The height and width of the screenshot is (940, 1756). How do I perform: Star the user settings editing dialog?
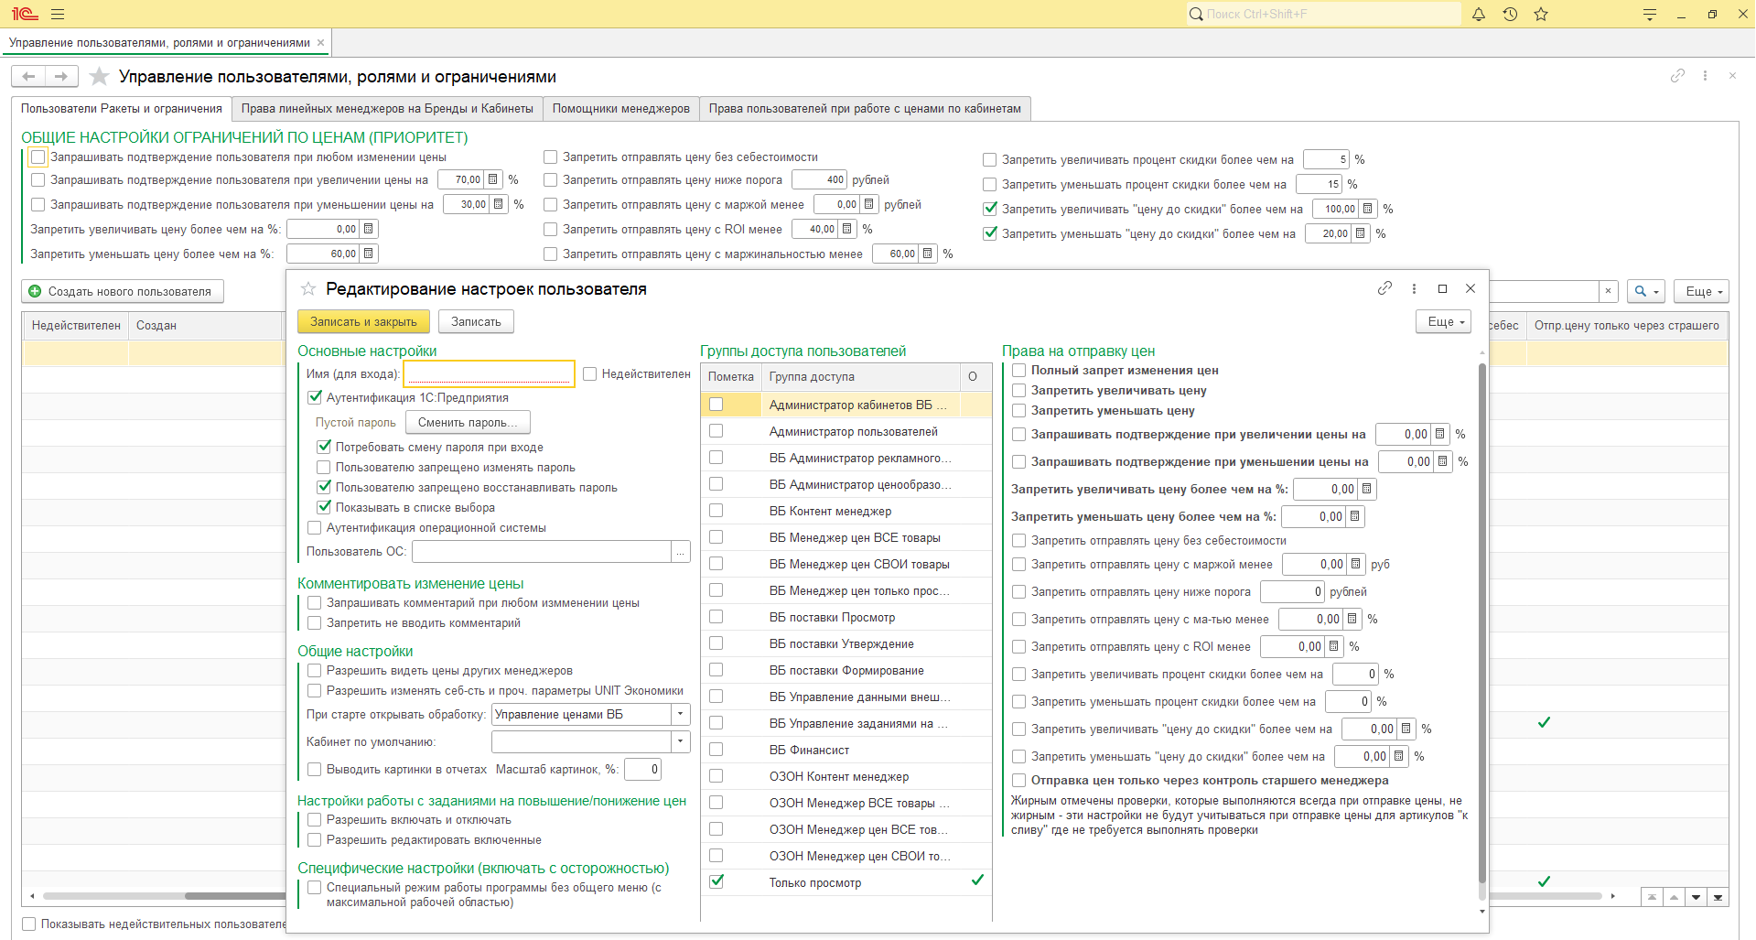[x=308, y=289]
